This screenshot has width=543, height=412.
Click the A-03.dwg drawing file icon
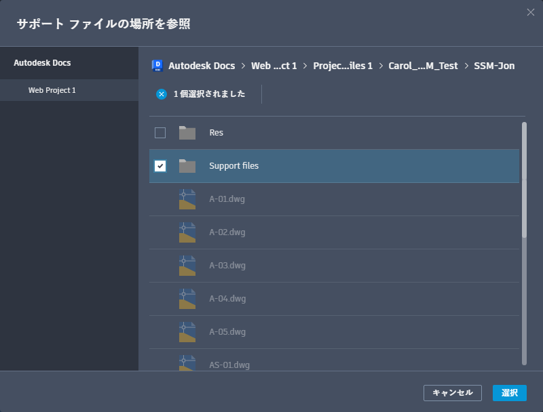point(187,266)
